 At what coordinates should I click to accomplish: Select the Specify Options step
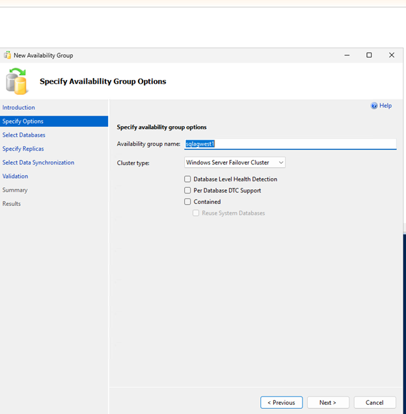pyautogui.click(x=23, y=122)
